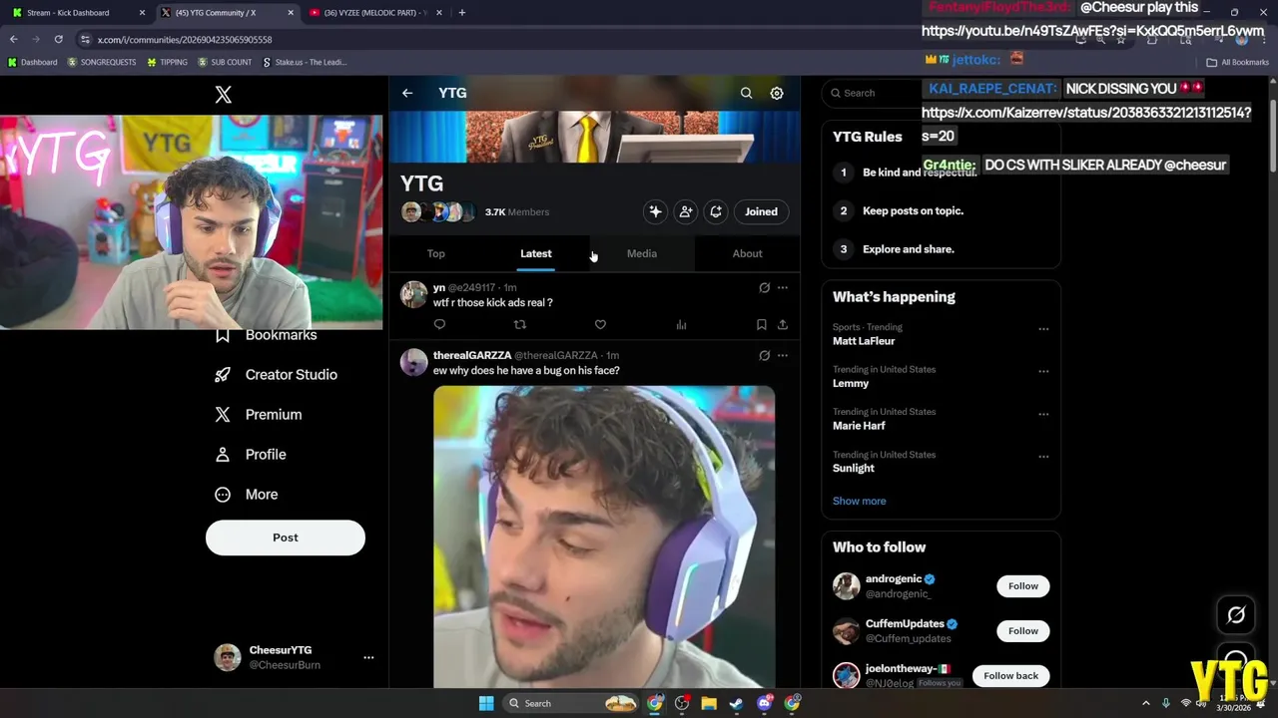The image size is (1278, 718).
Task: Click browser back arrow
Action: tap(13, 39)
